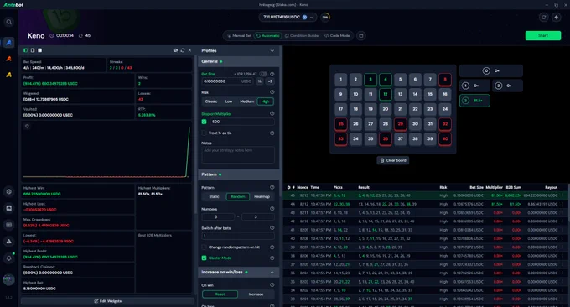Open the USDC balance currency dropdown

(x=312, y=17)
